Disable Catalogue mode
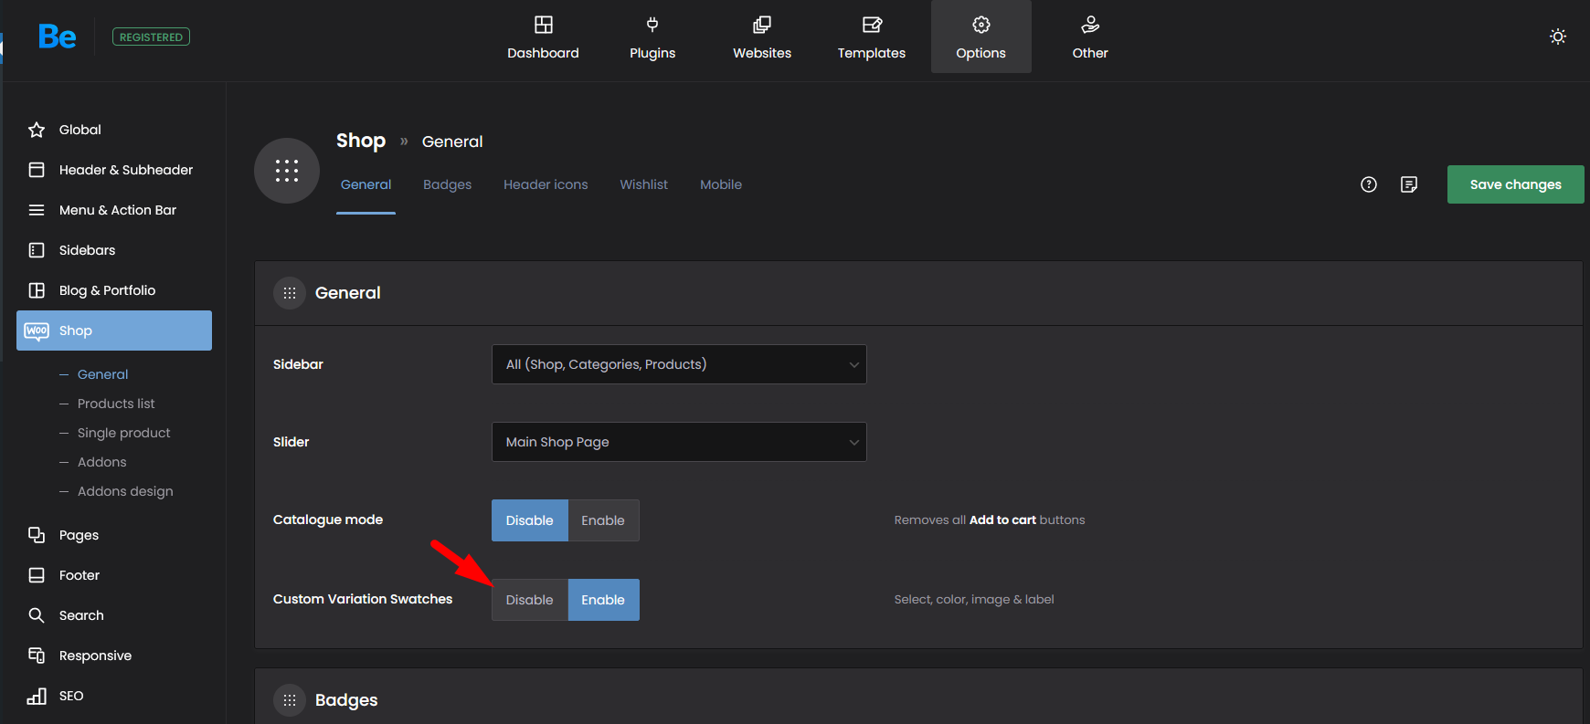1590x724 pixels. click(530, 520)
